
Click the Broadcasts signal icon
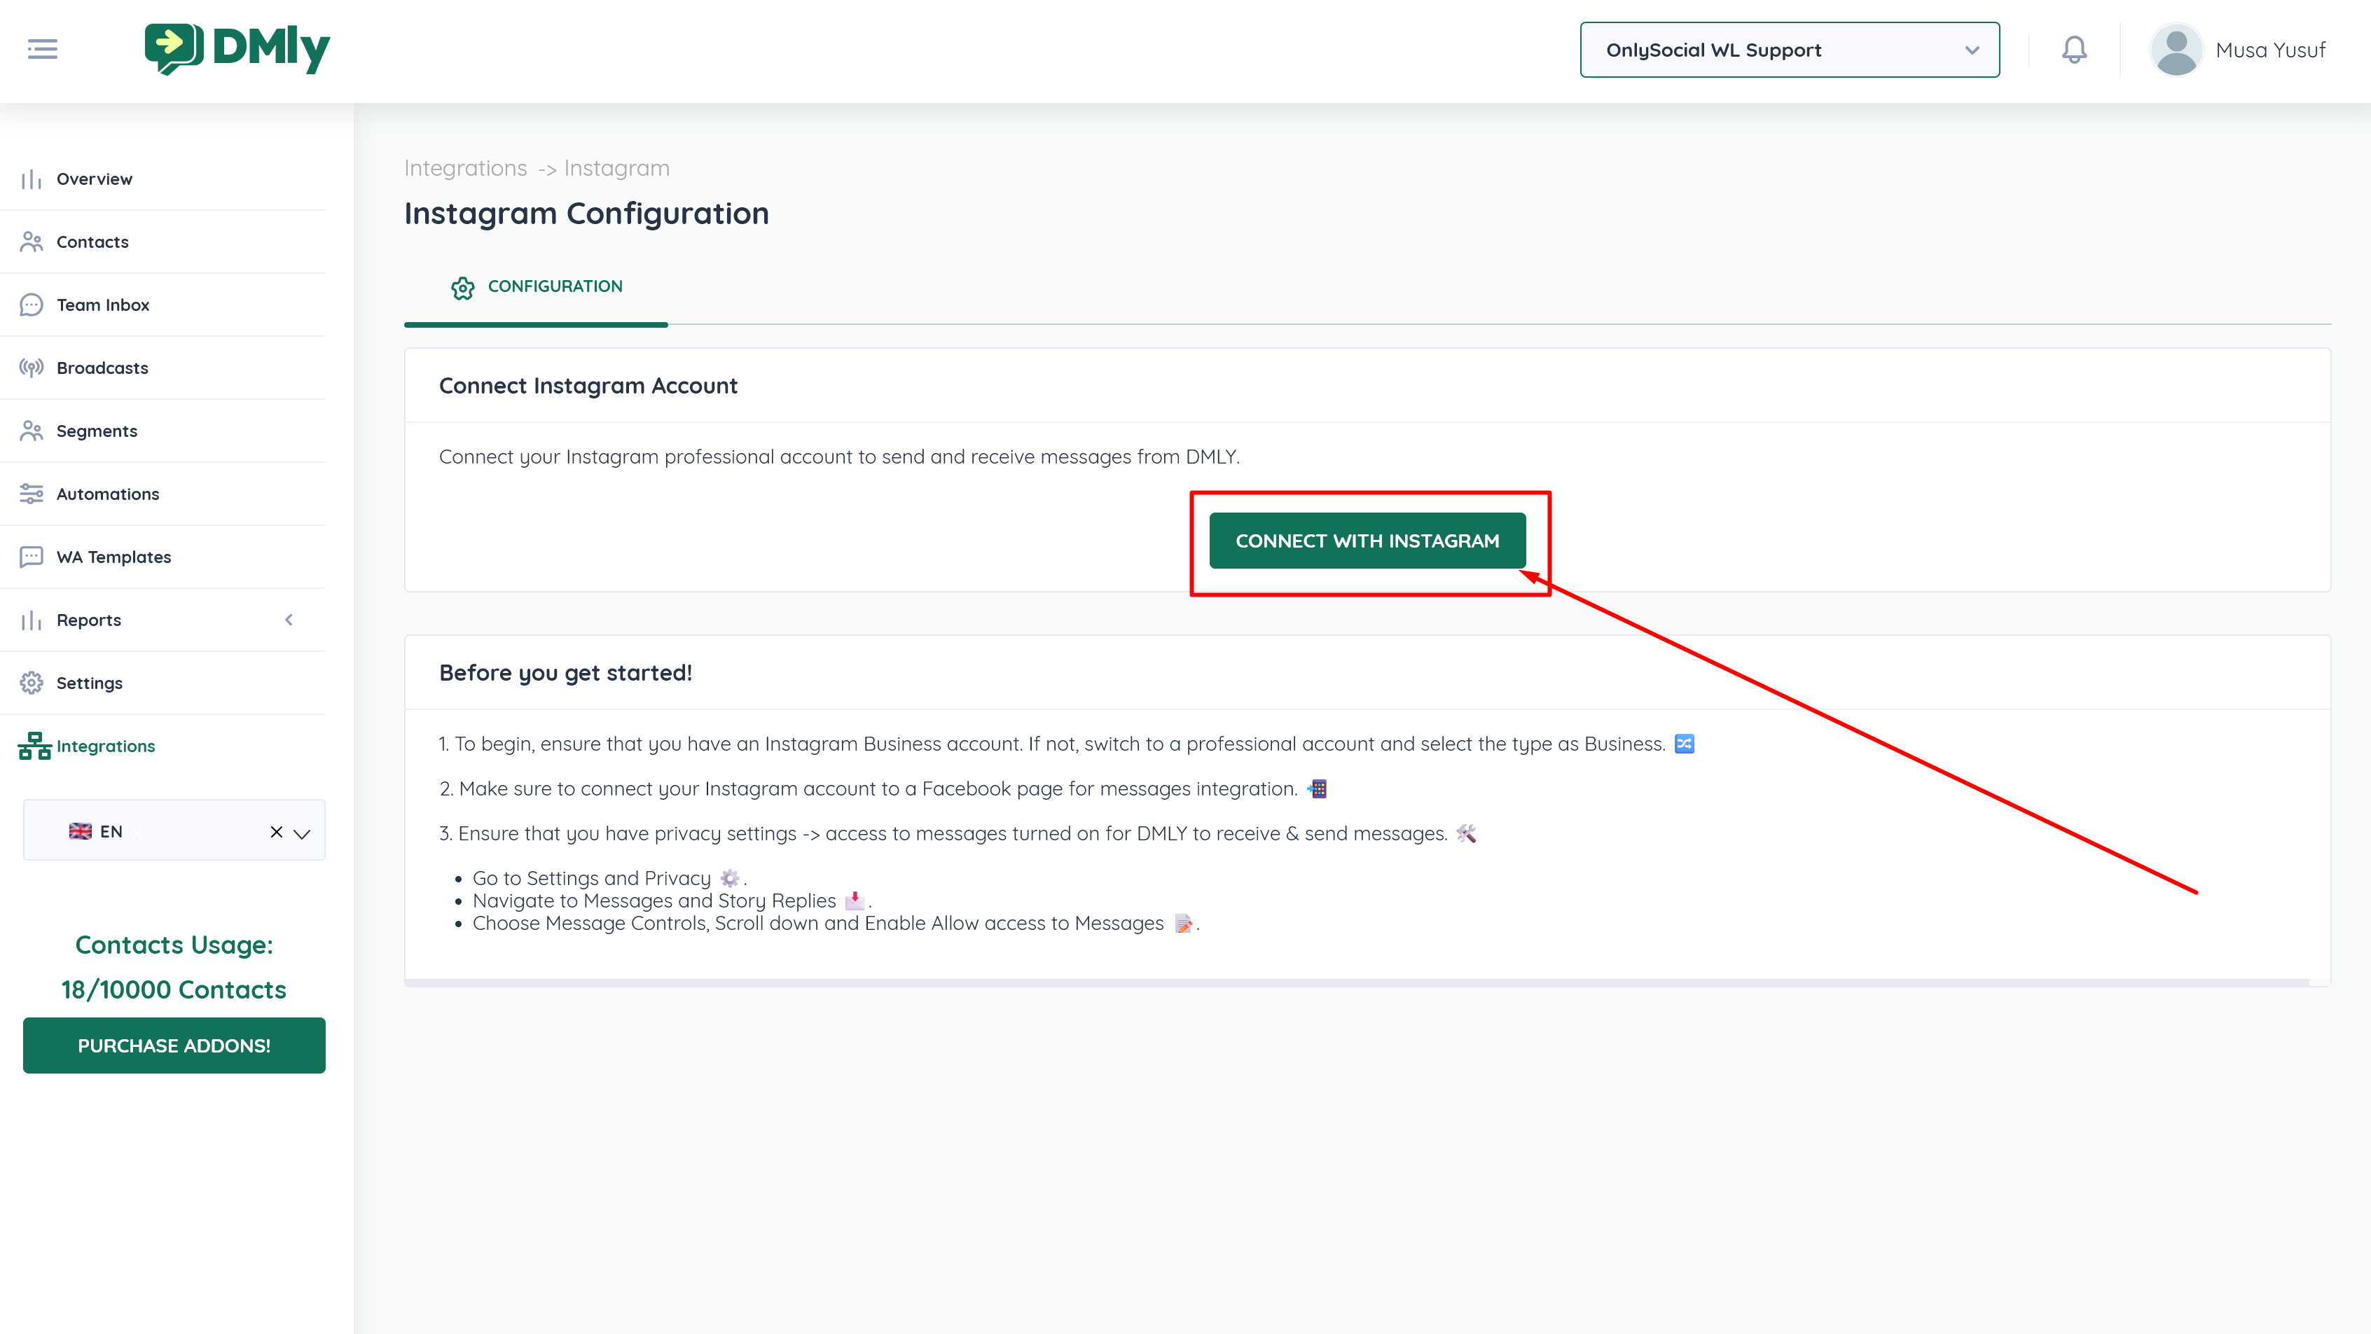point(32,368)
